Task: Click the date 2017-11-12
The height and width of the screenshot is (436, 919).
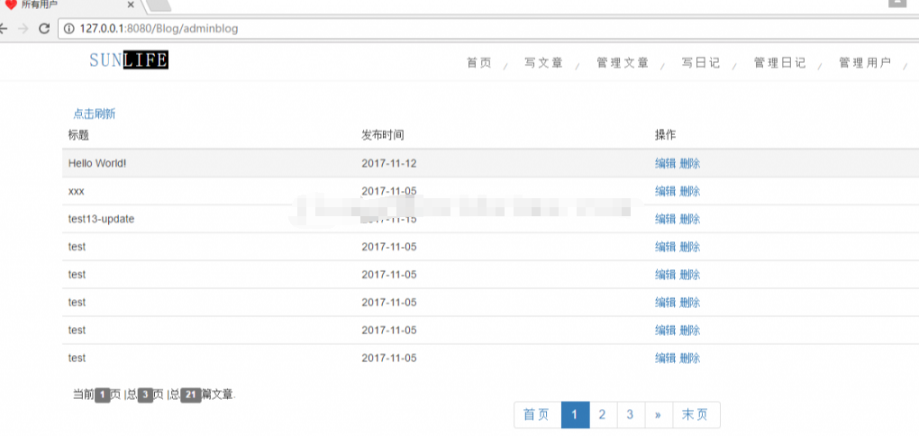Action: pos(389,164)
